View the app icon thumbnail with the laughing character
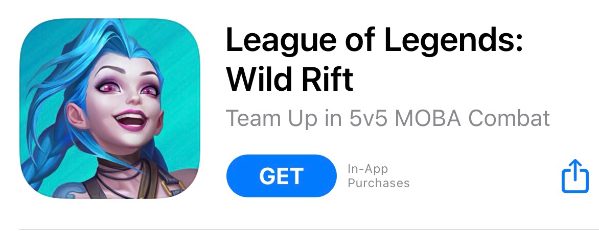The width and height of the screenshot is (599, 232). 110,109
